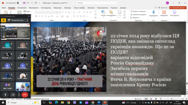Click the Записати record button
This screenshot has width=188, height=105.
(163, 8)
